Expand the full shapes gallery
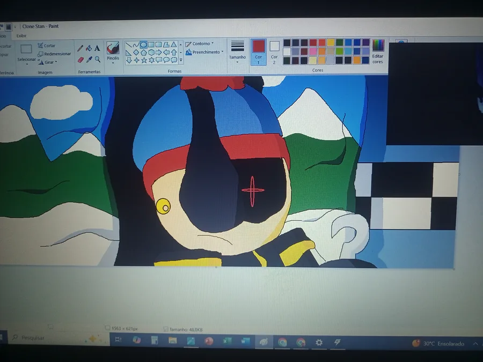The width and height of the screenshot is (483, 362). click(181, 60)
